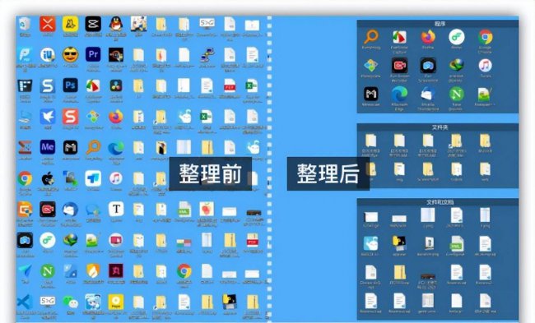This screenshot has height=323, width=535.
Task: Open the QQ penguin icon
Action: tap(116, 25)
